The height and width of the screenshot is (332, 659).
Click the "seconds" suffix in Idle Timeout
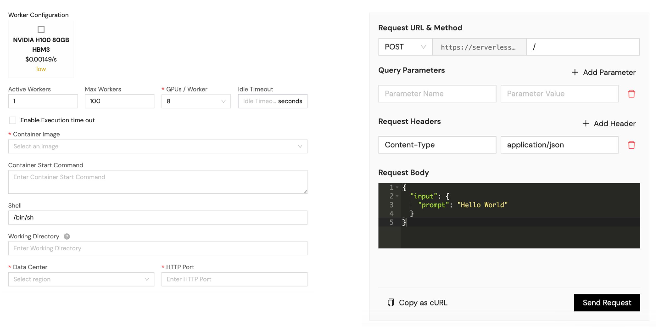[290, 101]
